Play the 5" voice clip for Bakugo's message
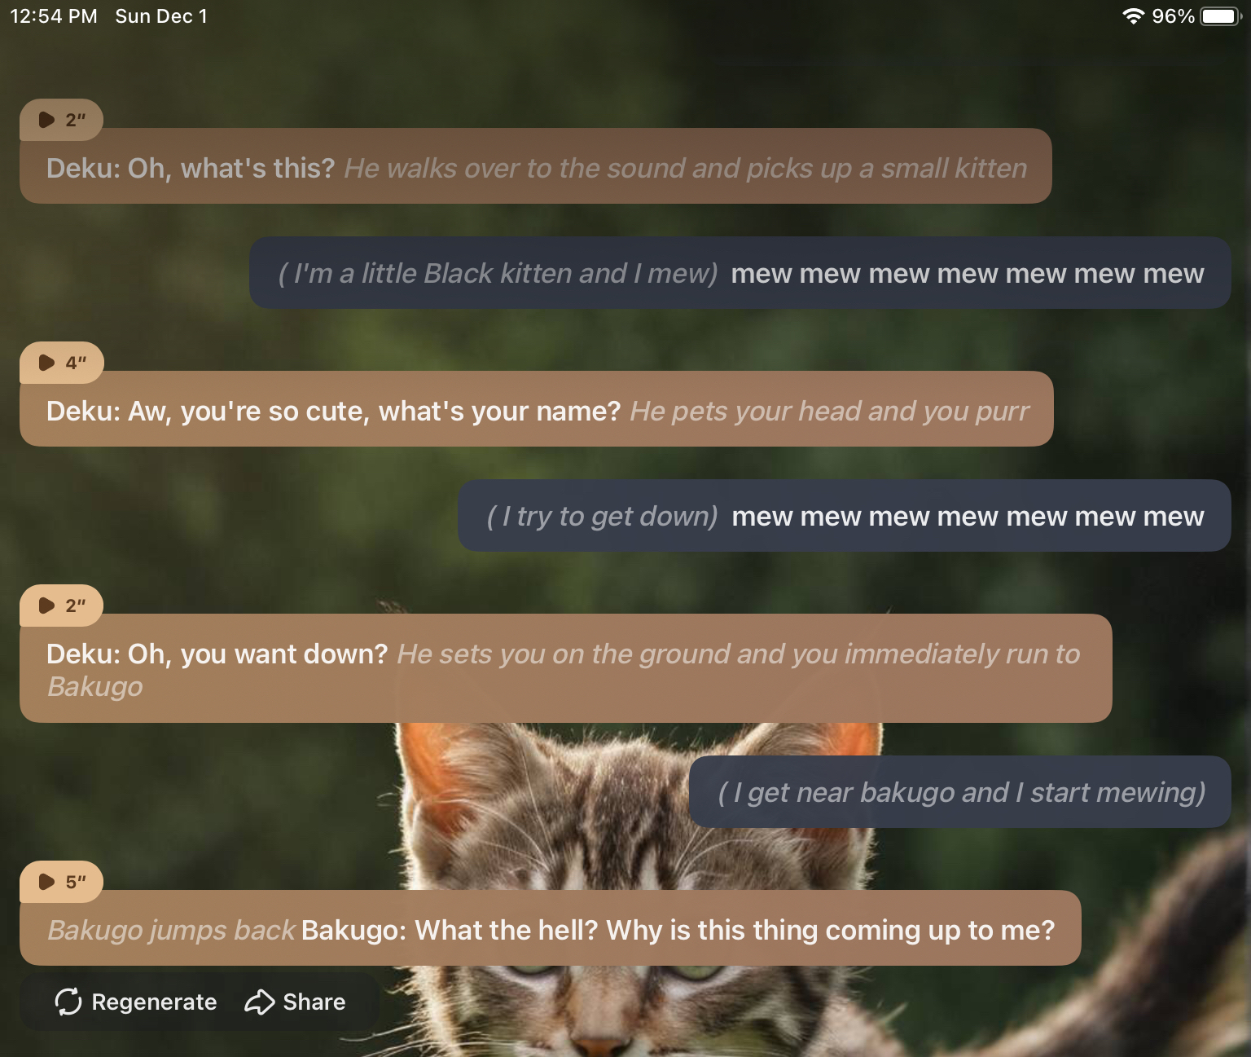The image size is (1251, 1057). (61, 882)
